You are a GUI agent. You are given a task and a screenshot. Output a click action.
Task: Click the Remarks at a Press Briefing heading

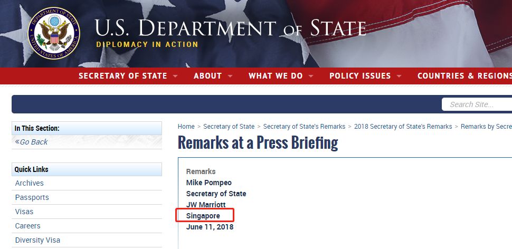click(x=258, y=142)
